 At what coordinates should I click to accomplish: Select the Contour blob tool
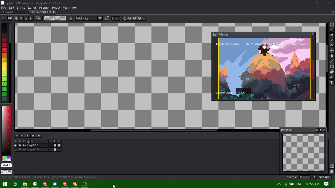click(x=332, y=72)
